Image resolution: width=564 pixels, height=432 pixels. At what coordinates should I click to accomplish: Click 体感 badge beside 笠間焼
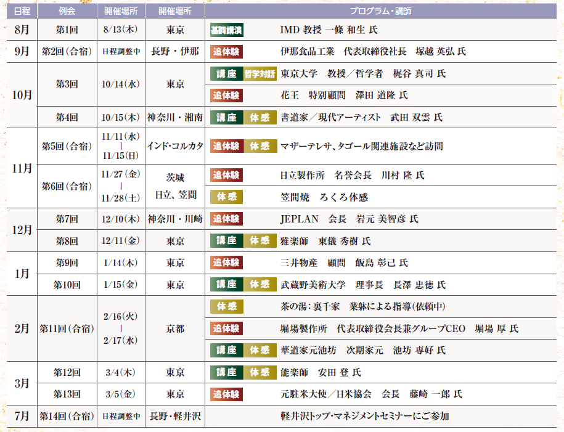(227, 197)
